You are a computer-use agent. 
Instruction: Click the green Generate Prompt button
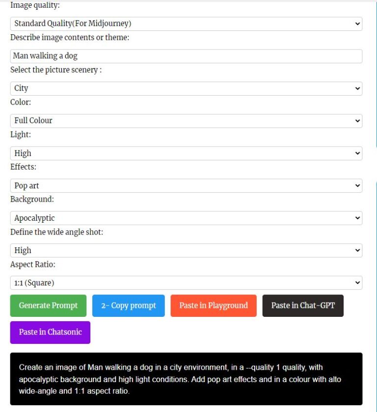[48, 306]
